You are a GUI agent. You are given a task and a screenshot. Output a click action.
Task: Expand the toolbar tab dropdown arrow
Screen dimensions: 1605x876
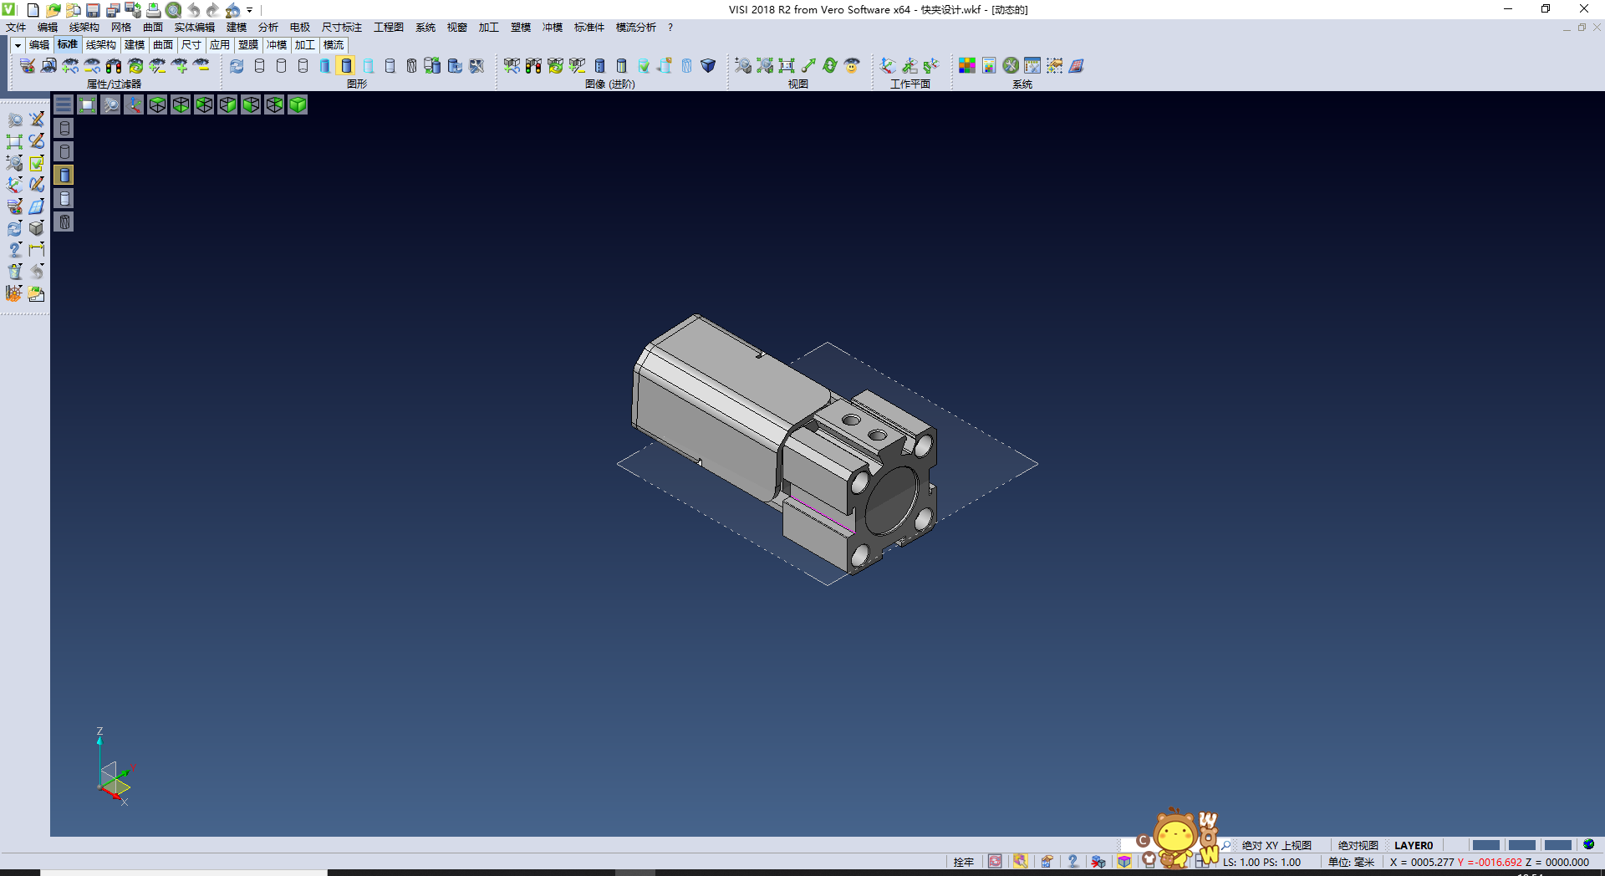pos(17,45)
